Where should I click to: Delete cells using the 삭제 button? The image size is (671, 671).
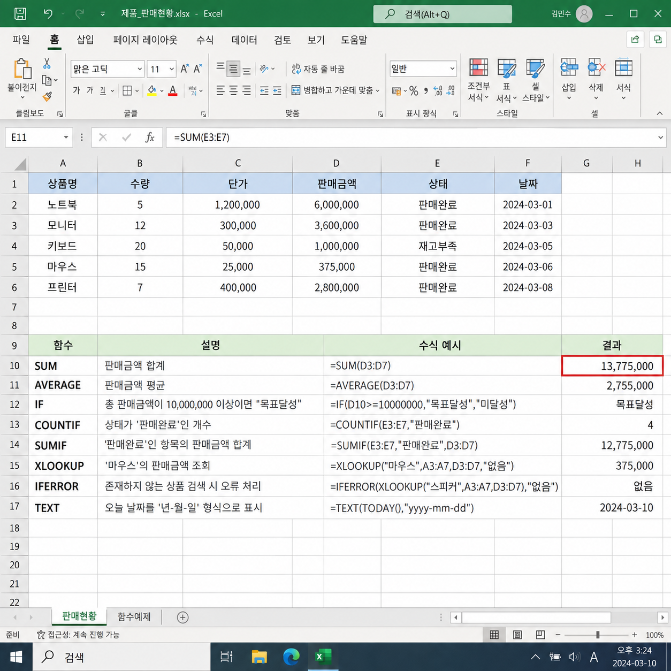[x=596, y=79]
